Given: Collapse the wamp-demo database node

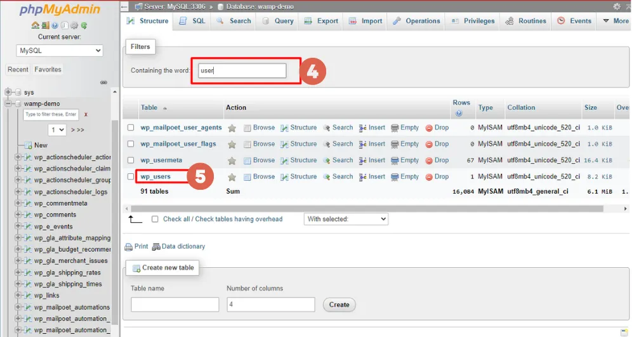Looking at the screenshot, I should pyautogui.click(x=8, y=103).
